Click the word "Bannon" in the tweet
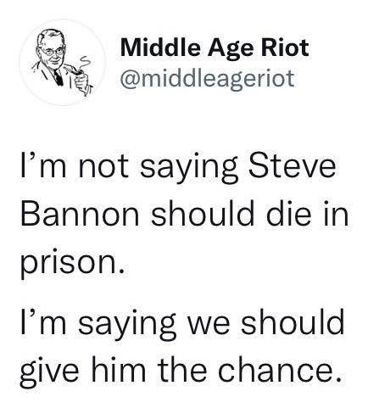Image resolution: width=368 pixels, height=408 pixels. click(x=80, y=214)
